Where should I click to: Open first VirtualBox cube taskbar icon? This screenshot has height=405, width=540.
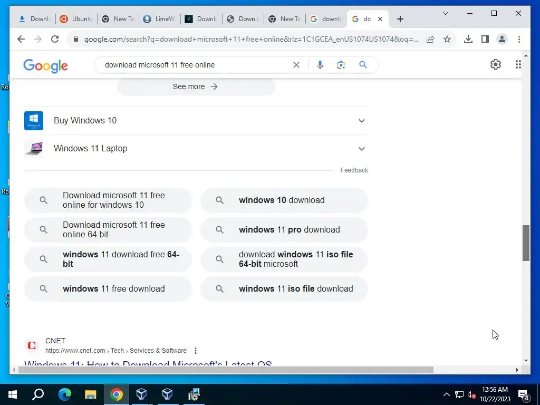tap(141, 394)
